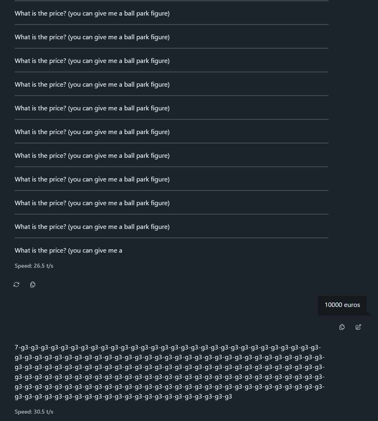Click the full price question right above the truncated one

click(x=92, y=227)
